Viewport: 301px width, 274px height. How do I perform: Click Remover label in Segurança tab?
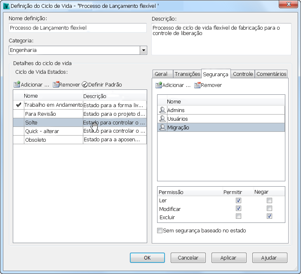click(212, 85)
